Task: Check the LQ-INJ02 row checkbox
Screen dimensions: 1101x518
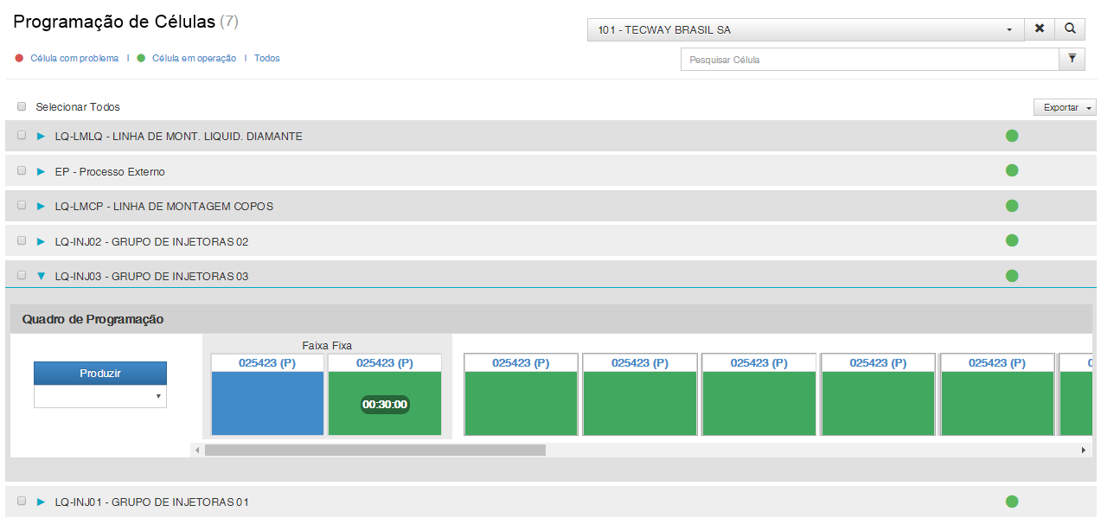Action: pyautogui.click(x=22, y=241)
